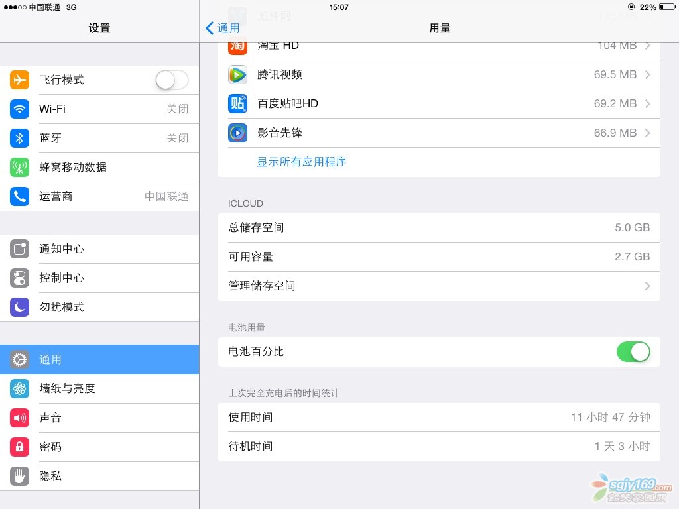The width and height of the screenshot is (679, 509).
Task: Open the 影音先锋 app icon
Action: point(237,133)
